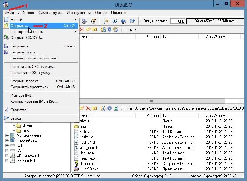This screenshot has width=247, height=181.
Task: Click the convert image toolbar icon
Action: pyautogui.click(x=106, y=21)
